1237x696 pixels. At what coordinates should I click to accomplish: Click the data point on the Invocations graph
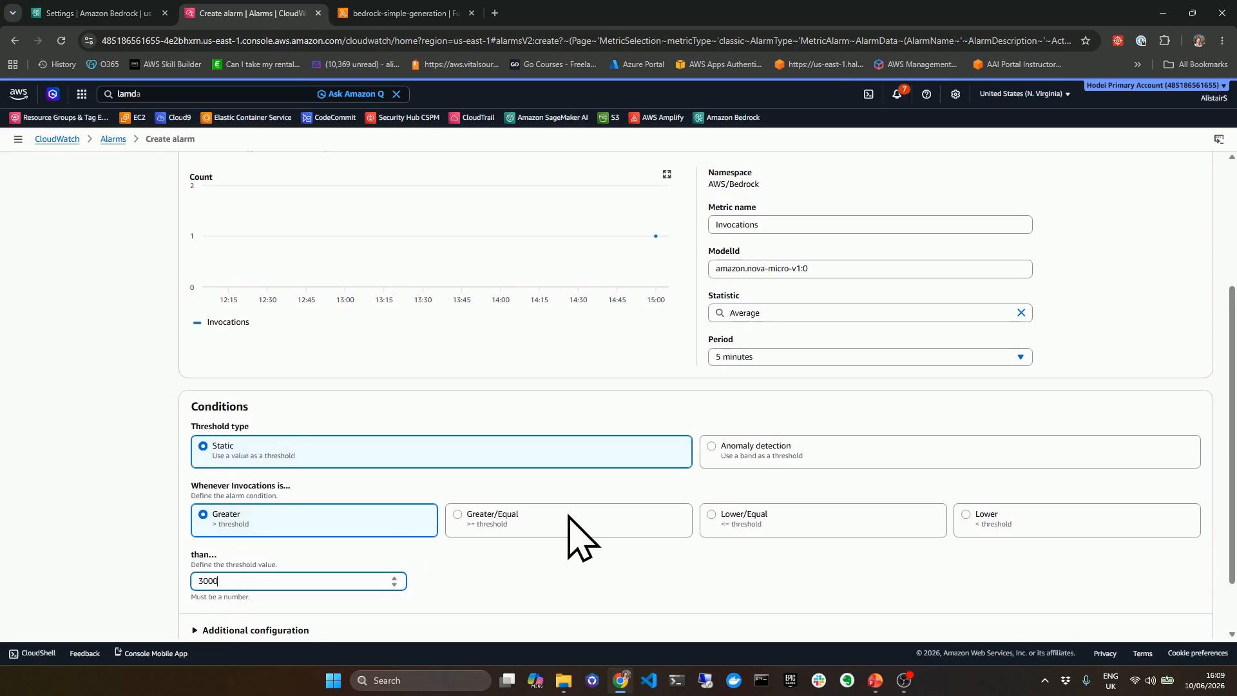pos(656,237)
